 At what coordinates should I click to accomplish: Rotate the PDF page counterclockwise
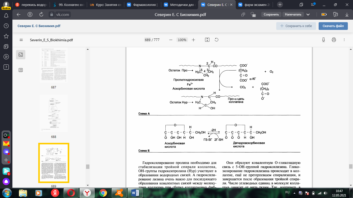coord(217,40)
